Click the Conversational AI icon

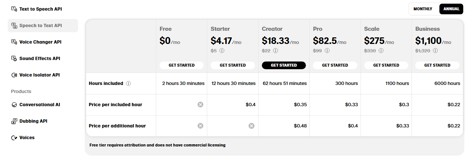14,105
